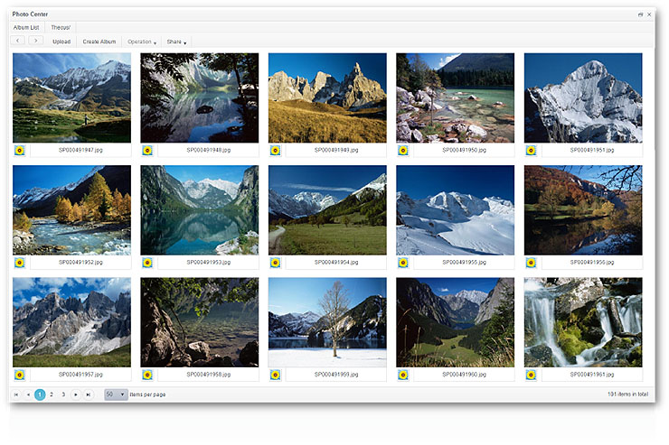This screenshot has width=669, height=445.
Task: Click the forward navigation arrow in toolbar
Action: coord(35,42)
